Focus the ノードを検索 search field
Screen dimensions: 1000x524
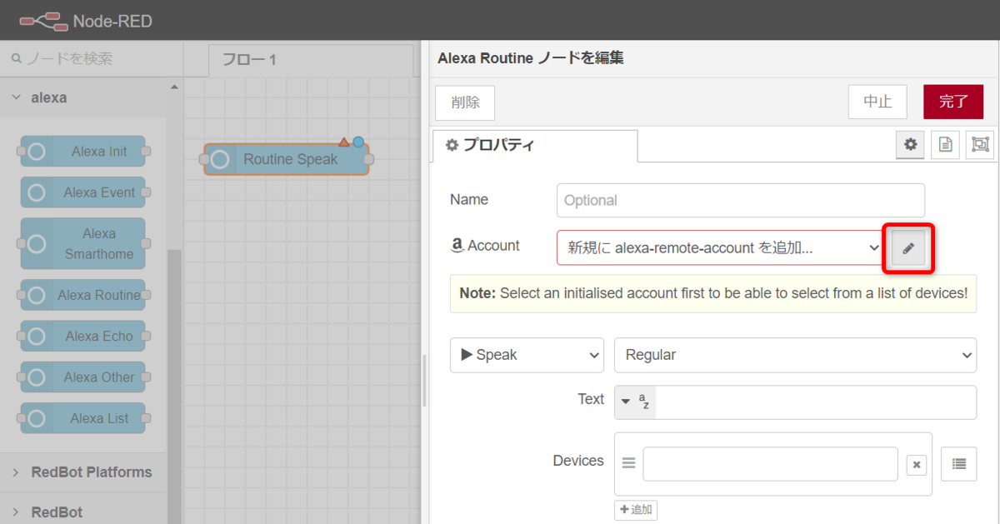92,58
